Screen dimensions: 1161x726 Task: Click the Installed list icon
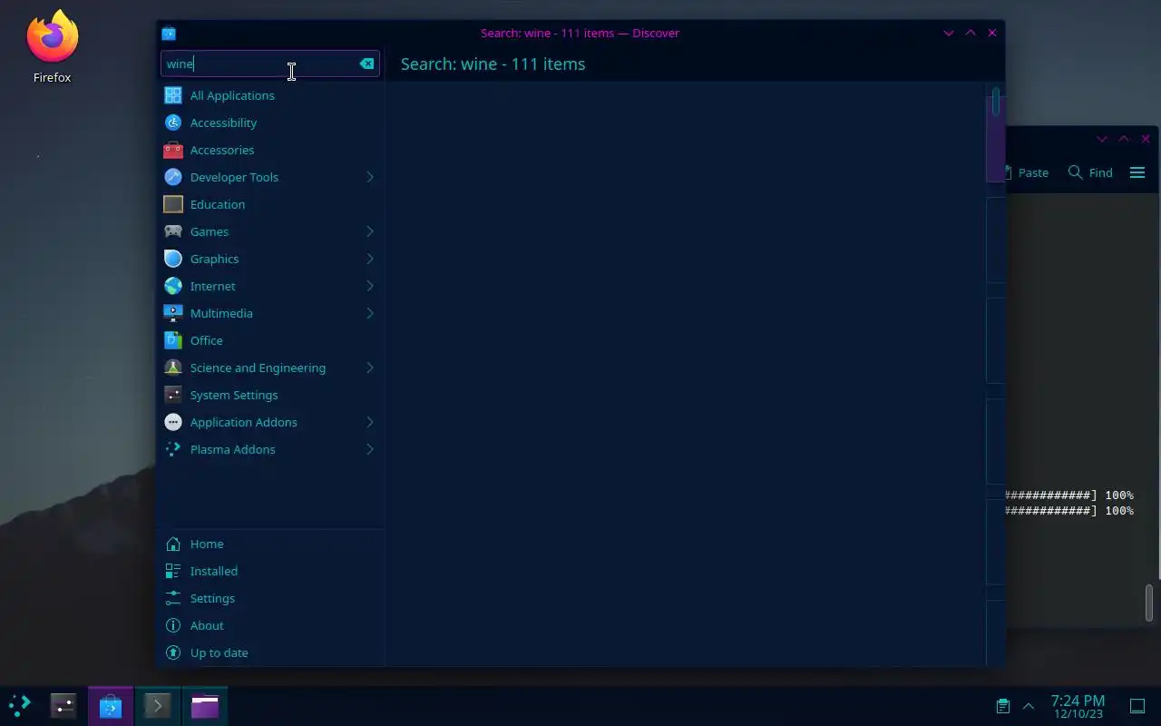[173, 571]
